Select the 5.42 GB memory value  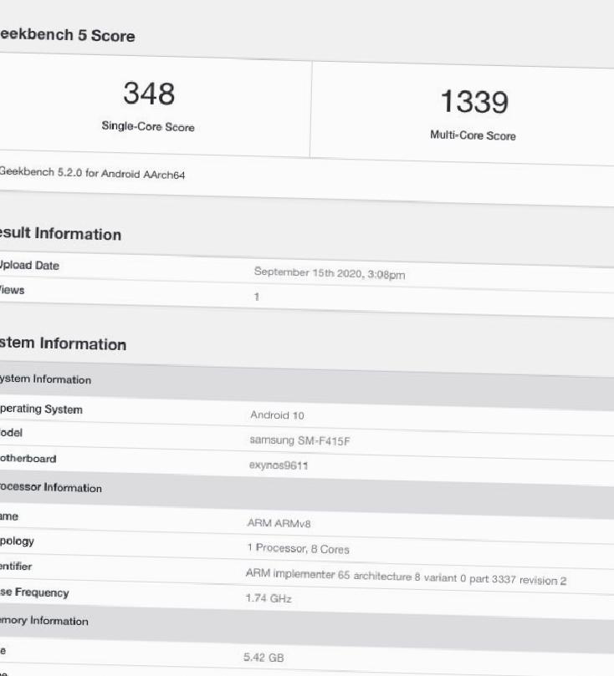click(x=264, y=658)
